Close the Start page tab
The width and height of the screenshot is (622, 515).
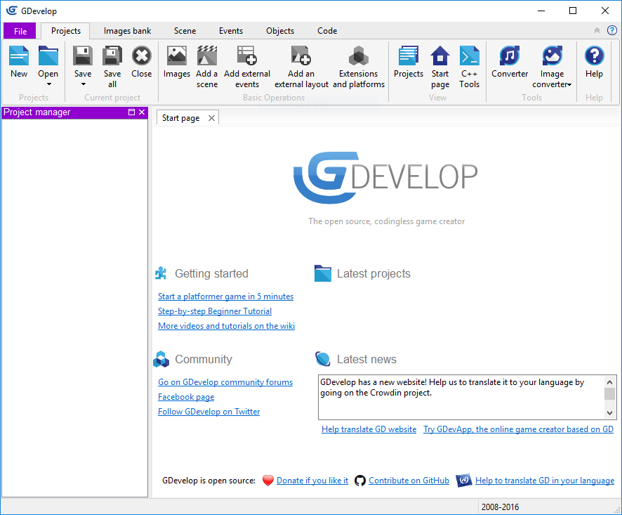[211, 118]
